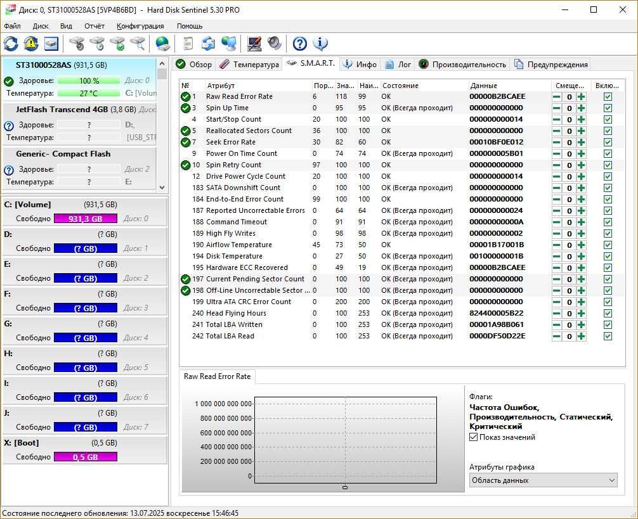The height and width of the screenshot is (519, 638).
Task: Click the green check icon beside Spin Up Time
Action: [186, 108]
